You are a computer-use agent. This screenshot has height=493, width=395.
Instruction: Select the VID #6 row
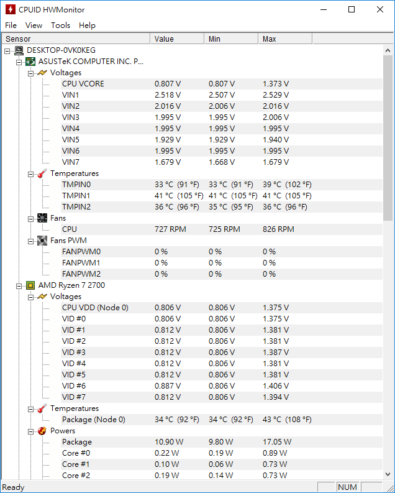pyautogui.click(x=222, y=386)
